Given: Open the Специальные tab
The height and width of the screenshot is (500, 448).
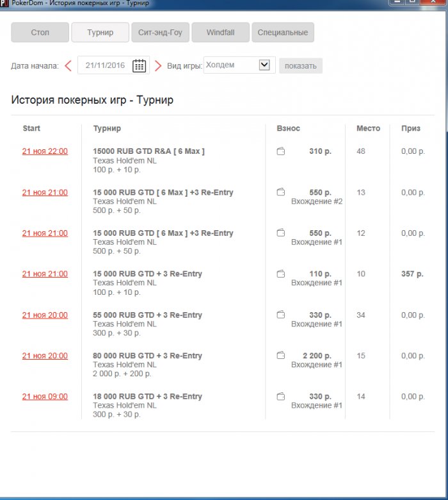Looking at the screenshot, I should click(283, 32).
